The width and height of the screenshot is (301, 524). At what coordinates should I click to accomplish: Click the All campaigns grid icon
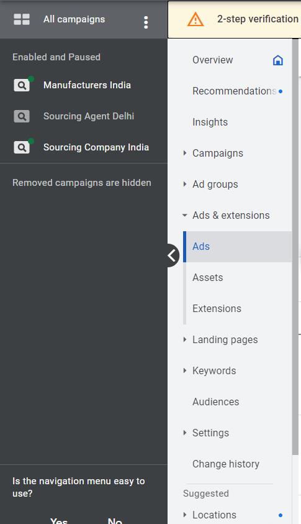pyautogui.click(x=22, y=19)
